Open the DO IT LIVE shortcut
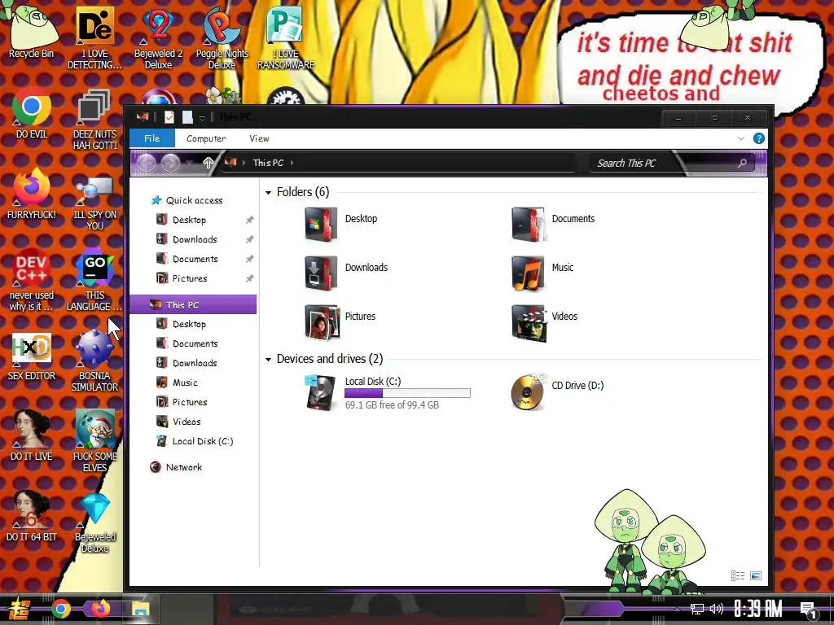 (32, 436)
